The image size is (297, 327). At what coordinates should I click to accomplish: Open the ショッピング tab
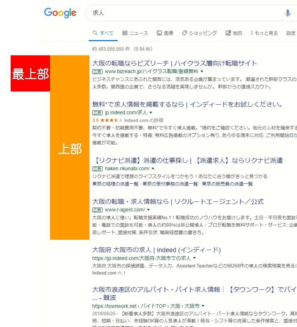199,33
